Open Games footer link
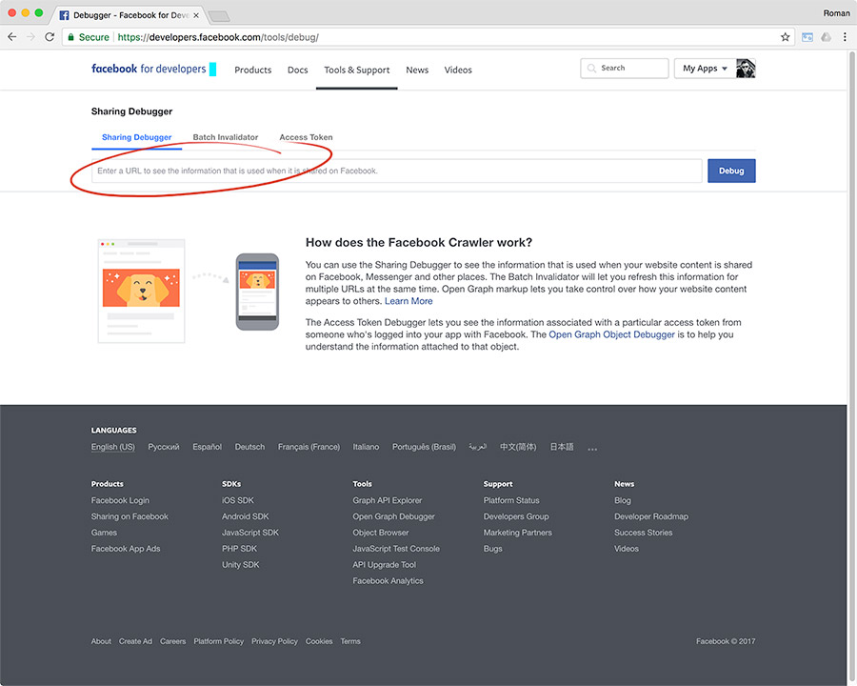The image size is (857, 686). tap(104, 533)
